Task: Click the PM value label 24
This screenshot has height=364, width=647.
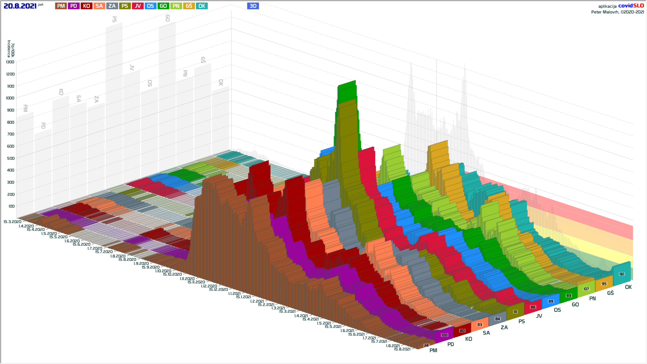Action: point(426,345)
